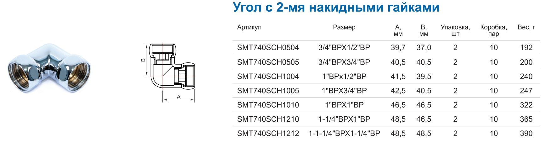This screenshot has height=143, width=545.
Task: Click the size 1"ВРХ1"ВР cell
Action: point(344,105)
